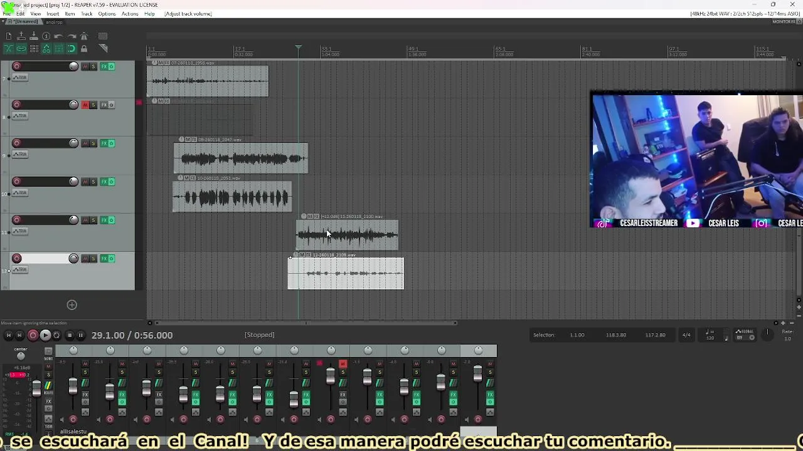The width and height of the screenshot is (803, 451).
Task: Open FX chain of track 10
Action: click(x=104, y=182)
